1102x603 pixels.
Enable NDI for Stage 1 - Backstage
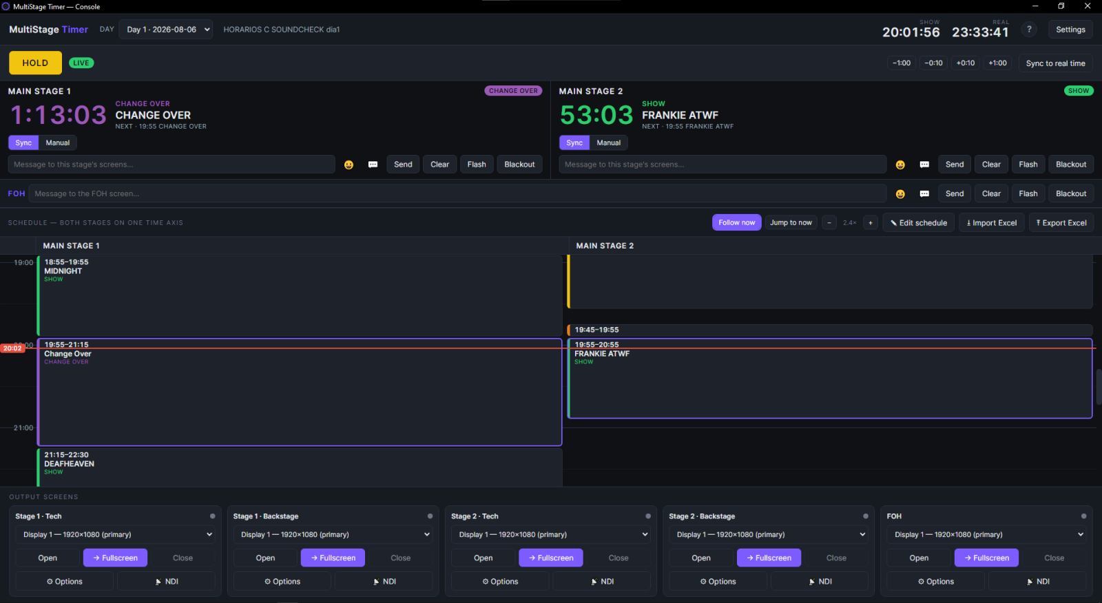[384, 582]
